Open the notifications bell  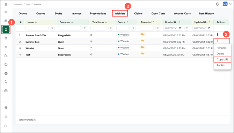click(217, 4)
